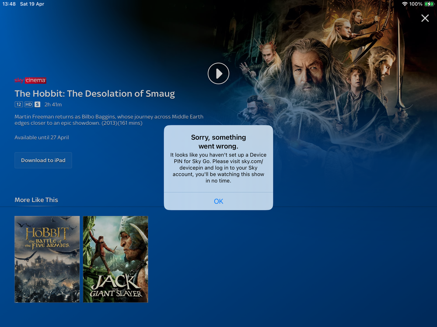437x327 pixels.
Task: Click the Martin Freeman synopsis description
Action: (109, 120)
